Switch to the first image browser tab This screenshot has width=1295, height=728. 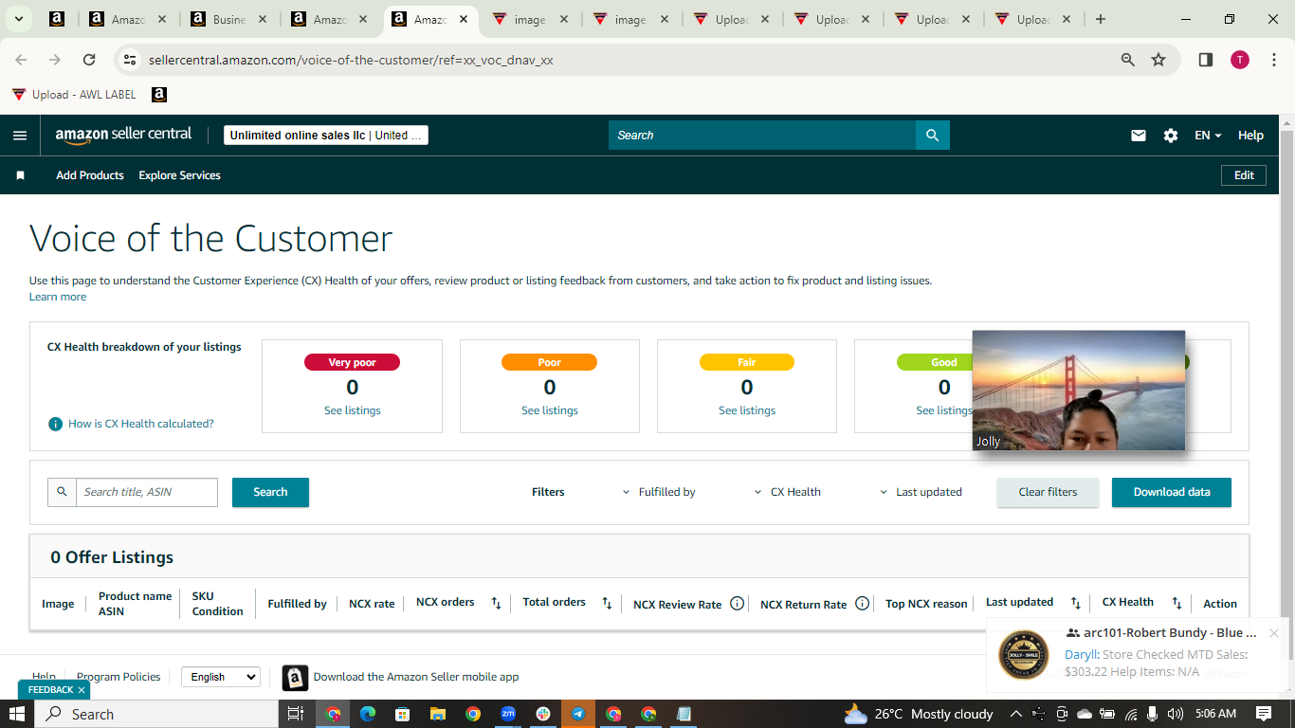(x=530, y=19)
